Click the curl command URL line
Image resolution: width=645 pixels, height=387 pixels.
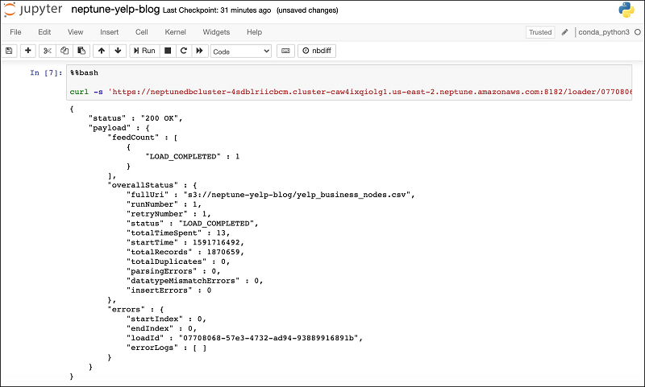[351, 92]
